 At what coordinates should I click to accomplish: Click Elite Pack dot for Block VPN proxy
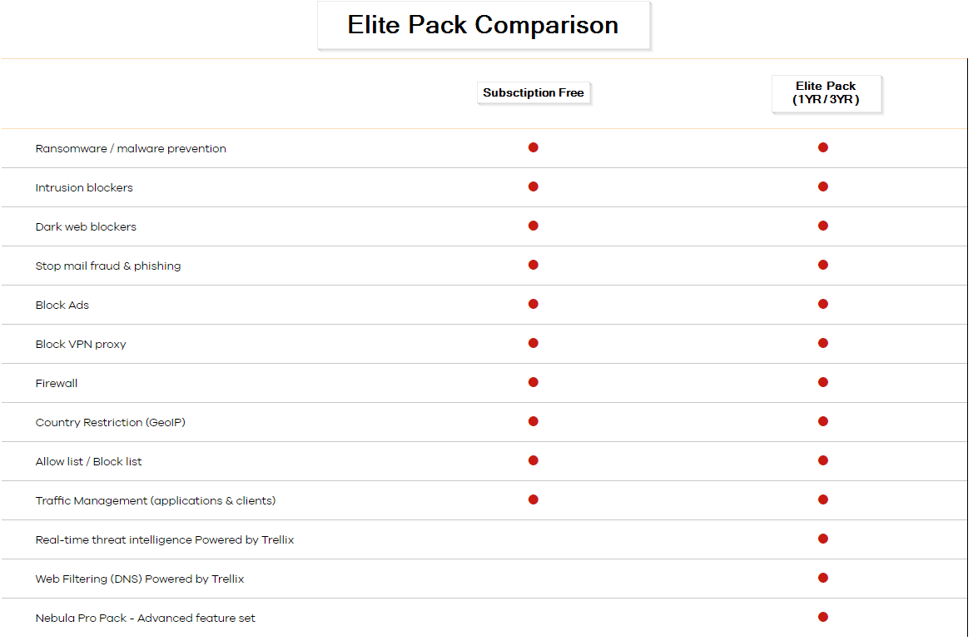point(823,343)
